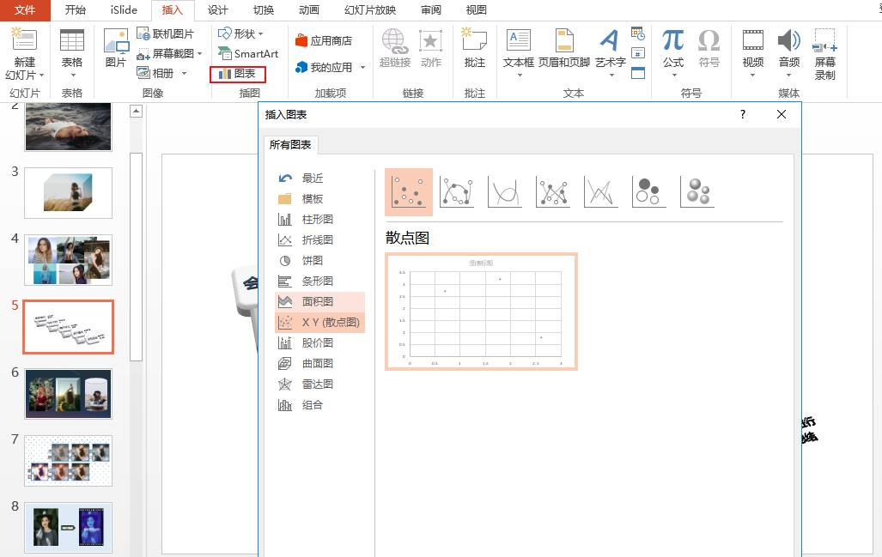Open the 形状 (Shapes) dropdown

coord(243,33)
